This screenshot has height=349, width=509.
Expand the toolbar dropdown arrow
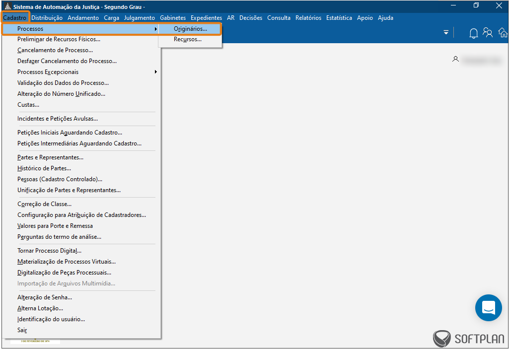pos(446,32)
